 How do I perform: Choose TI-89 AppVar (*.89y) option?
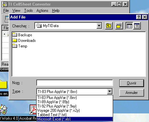[x=74, y=102]
